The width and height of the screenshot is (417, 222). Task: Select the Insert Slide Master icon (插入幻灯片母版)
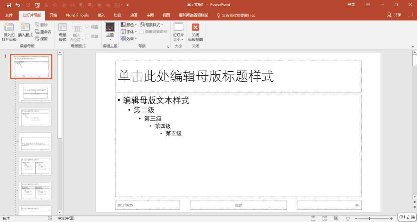[x=9, y=32]
